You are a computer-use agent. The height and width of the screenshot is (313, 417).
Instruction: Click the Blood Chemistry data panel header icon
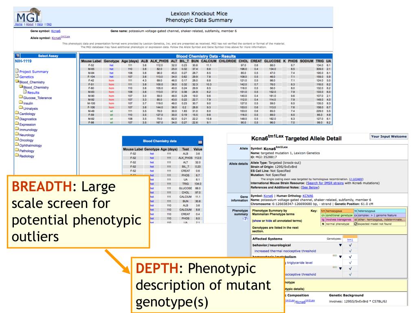click(x=200, y=142)
